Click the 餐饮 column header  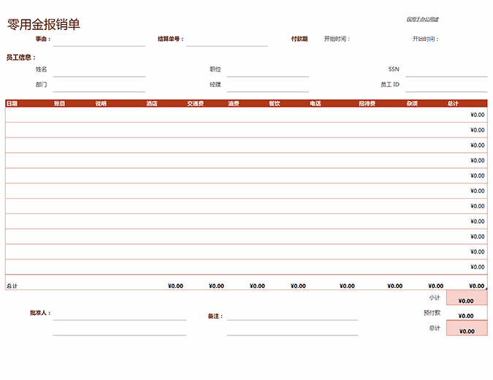click(274, 104)
